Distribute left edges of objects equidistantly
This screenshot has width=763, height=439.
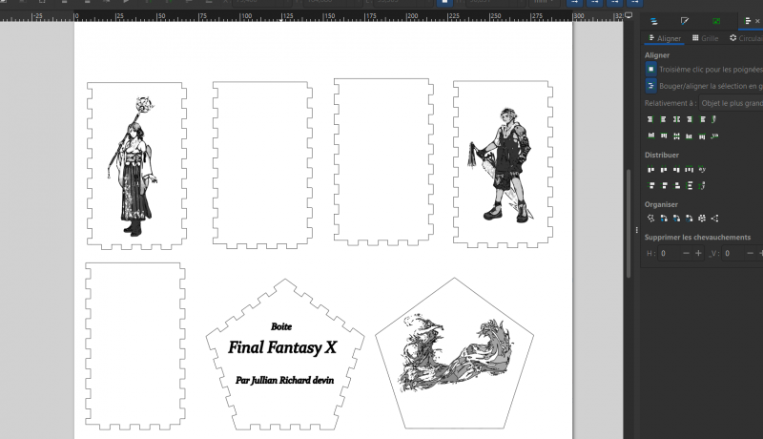pos(650,169)
